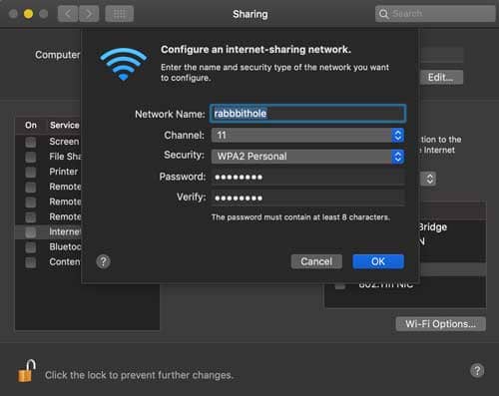
Task: Toggle the third Remote service checkbox
Action: 31,217
